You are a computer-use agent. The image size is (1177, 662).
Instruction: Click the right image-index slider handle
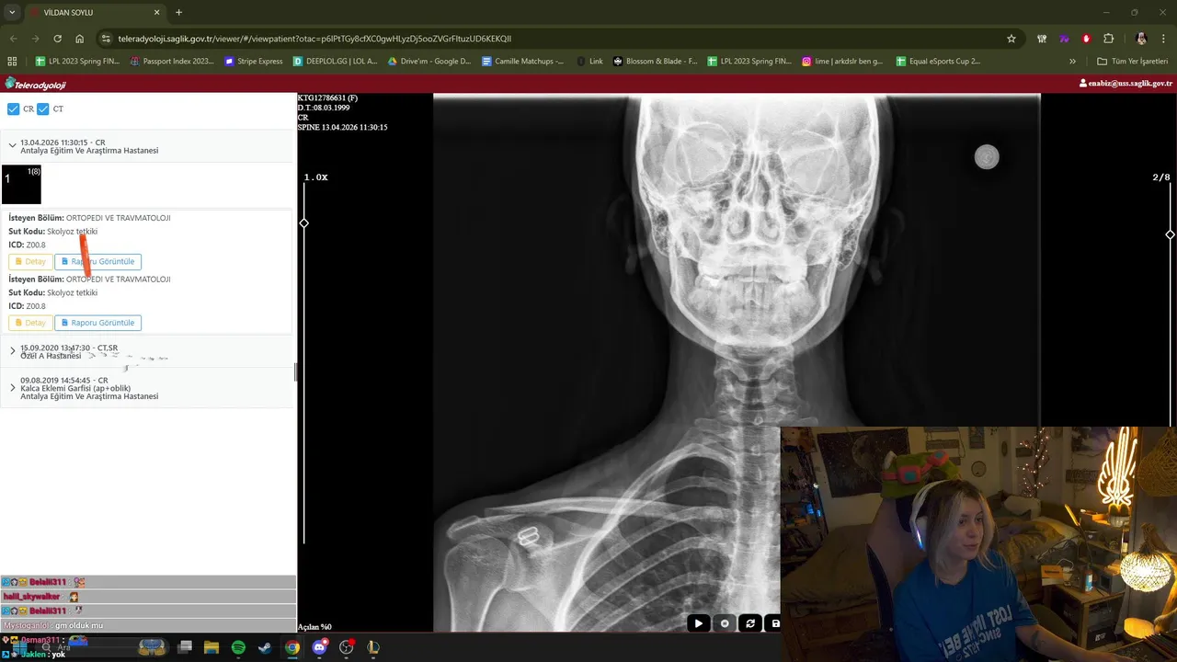pyautogui.click(x=1170, y=234)
